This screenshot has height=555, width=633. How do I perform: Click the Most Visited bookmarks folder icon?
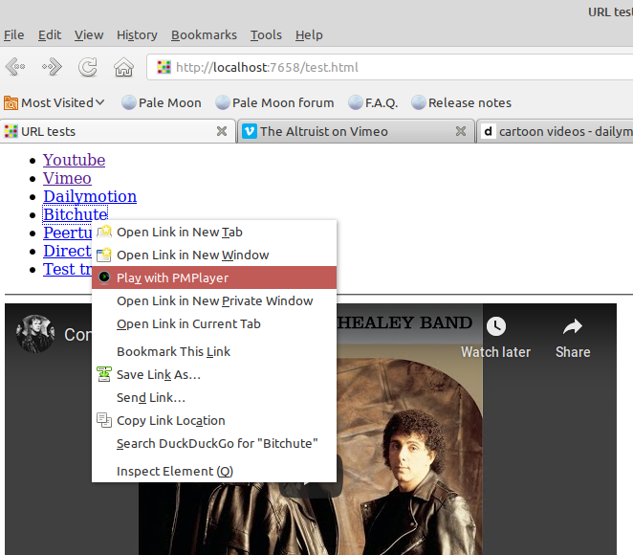click(11, 103)
